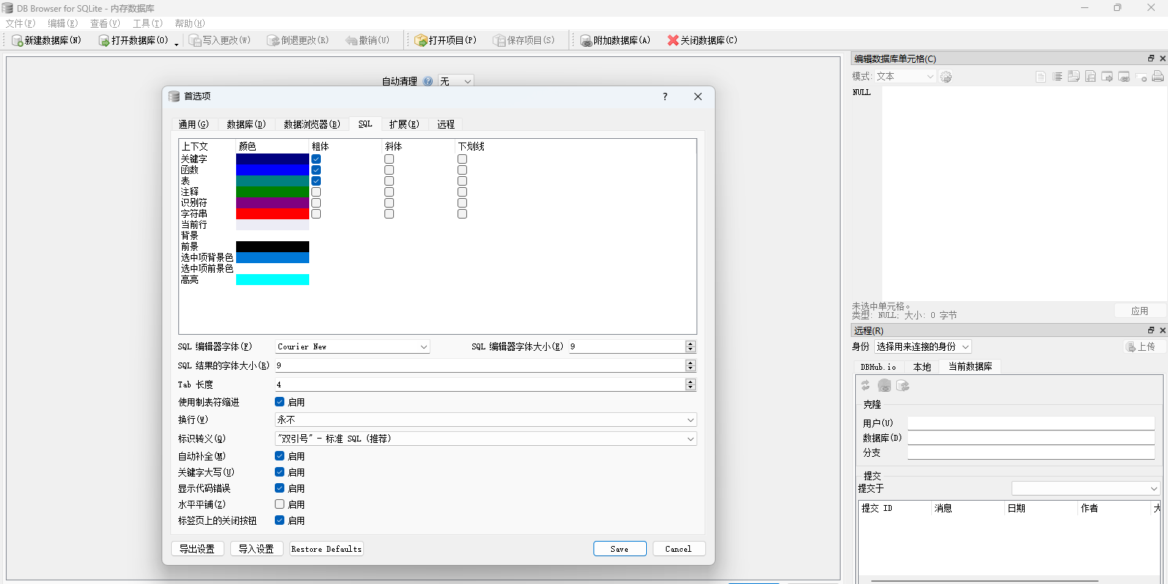Viewport: 1168px width, 584px height.
Task: Click the Write Changes (写入更改) toolbar icon
Action: click(x=195, y=40)
